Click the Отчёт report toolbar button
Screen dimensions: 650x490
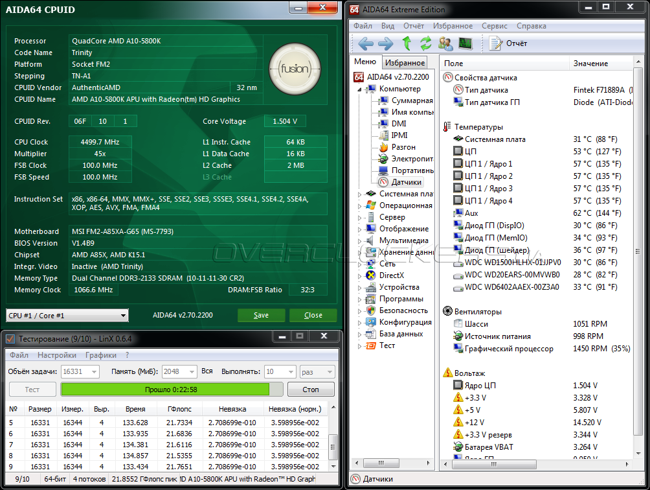pos(508,43)
